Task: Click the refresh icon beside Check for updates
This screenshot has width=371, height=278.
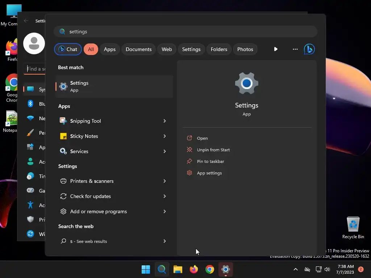Action: click(63, 196)
